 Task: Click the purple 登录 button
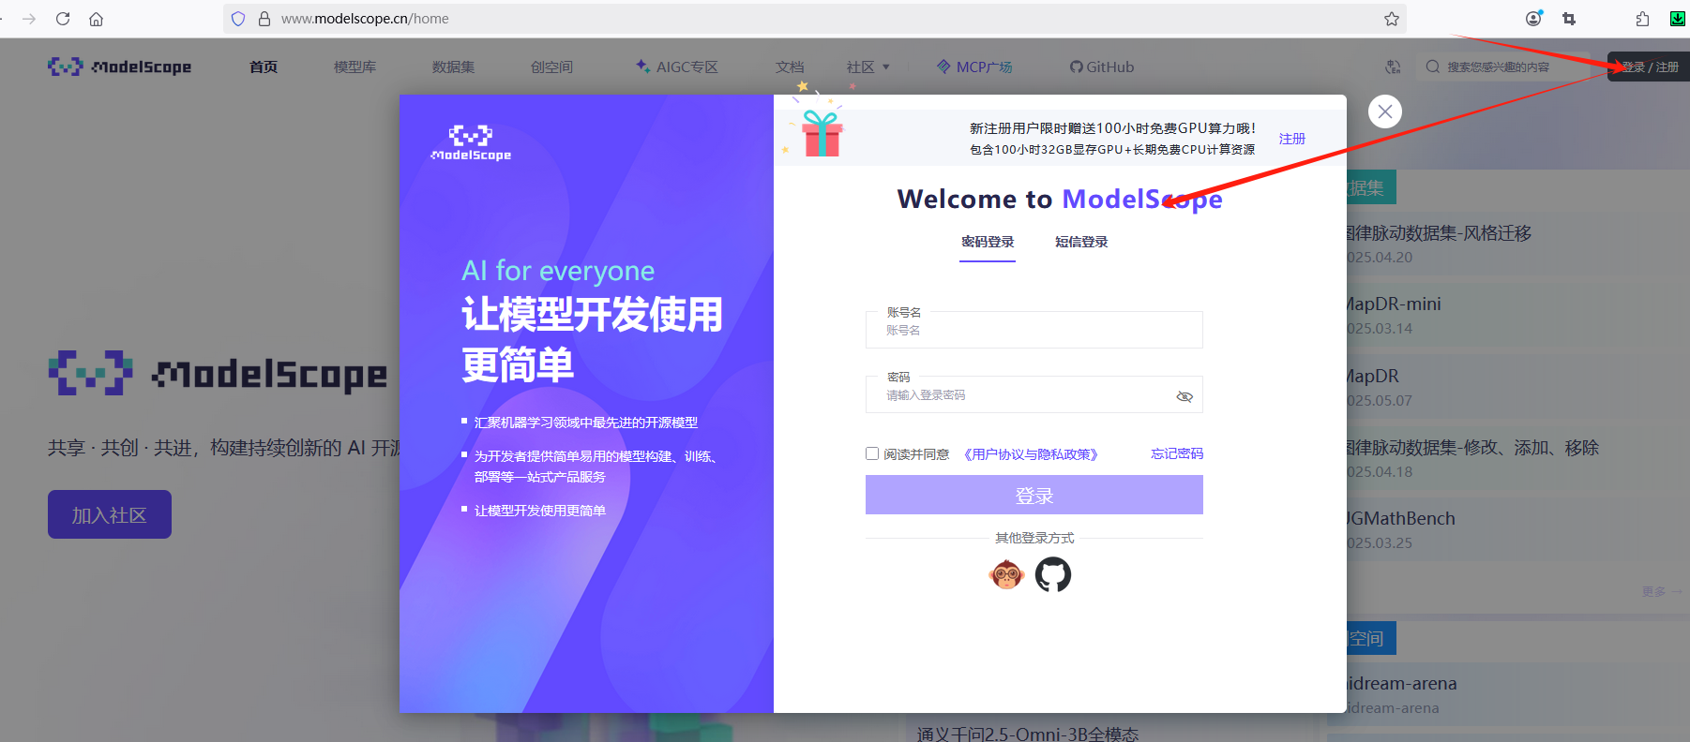1034,495
